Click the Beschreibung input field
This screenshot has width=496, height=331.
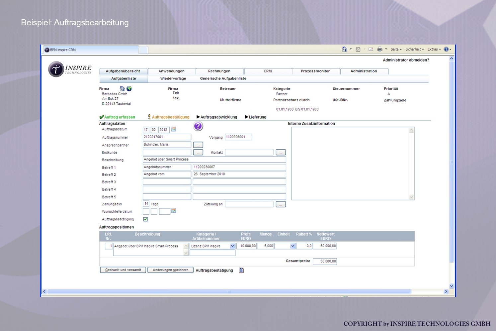(x=214, y=160)
